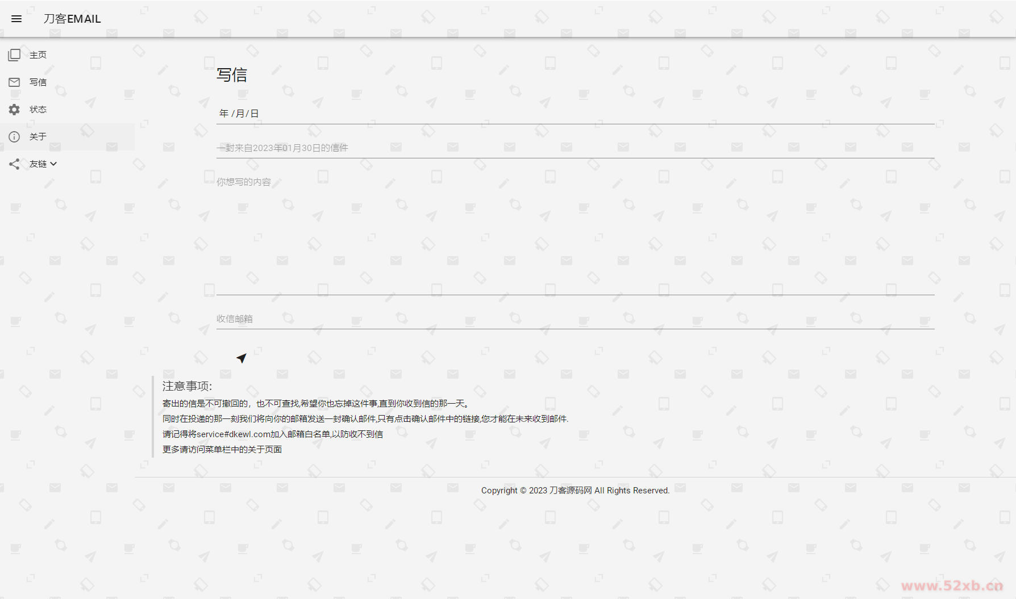
Task: Click the 主页 home page icon
Action: [x=14, y=55]
